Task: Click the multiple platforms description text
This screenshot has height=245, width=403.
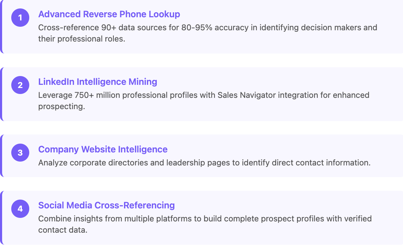Action: click(x=205, y=224)
